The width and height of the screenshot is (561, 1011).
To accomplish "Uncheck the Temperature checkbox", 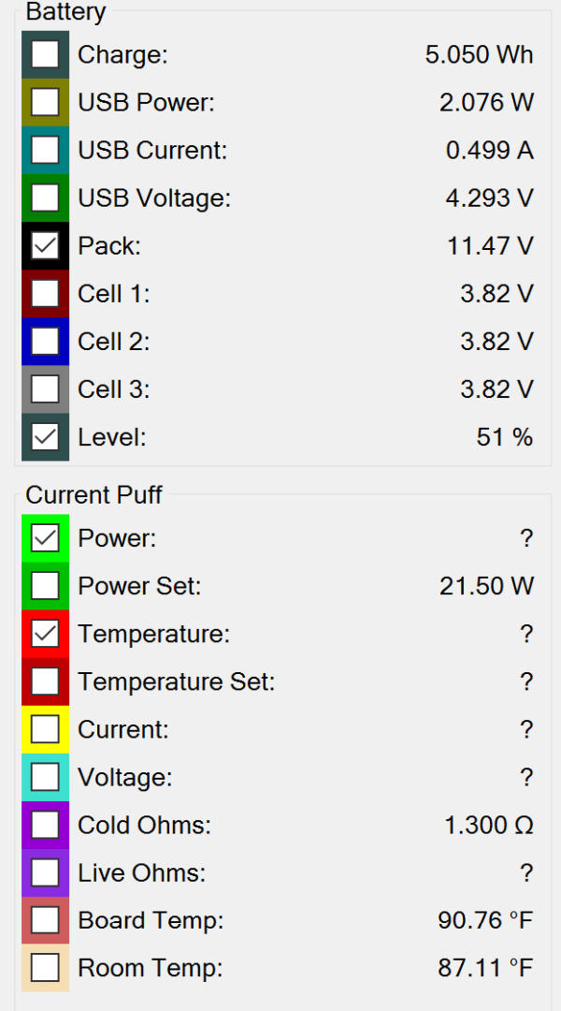I will pyautogui.click(x=45, y=634).
